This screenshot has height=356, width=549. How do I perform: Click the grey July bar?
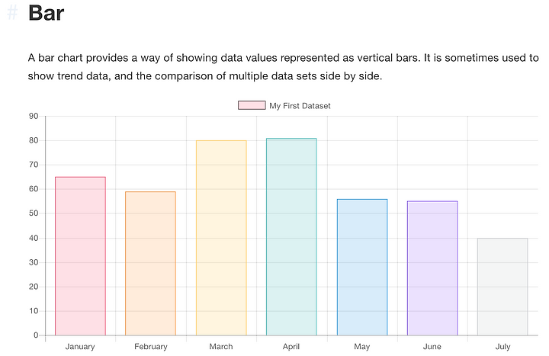point(502,287)
